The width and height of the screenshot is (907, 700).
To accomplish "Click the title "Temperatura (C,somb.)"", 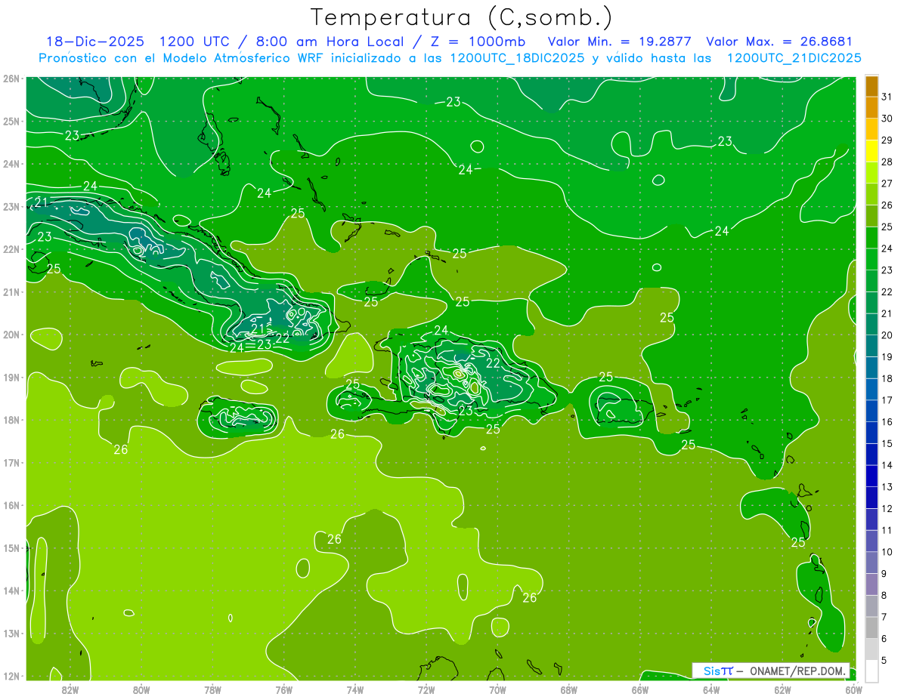I will (x=462, y=17).
